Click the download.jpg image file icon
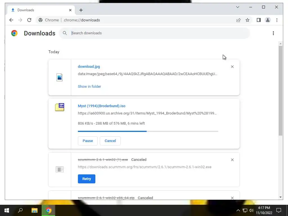The height and width of the screenshot is (216, 288). click(60, 77)
